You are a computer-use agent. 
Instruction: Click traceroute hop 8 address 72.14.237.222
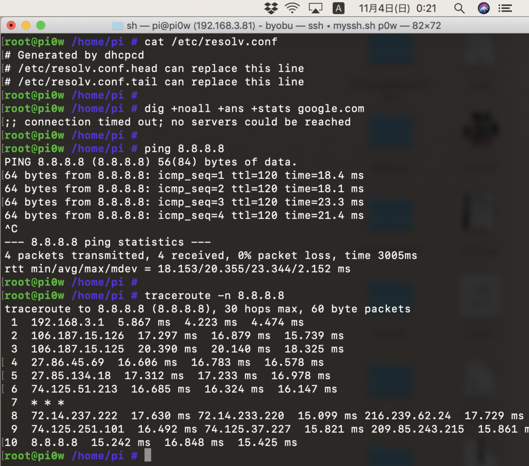click(74, 416)
